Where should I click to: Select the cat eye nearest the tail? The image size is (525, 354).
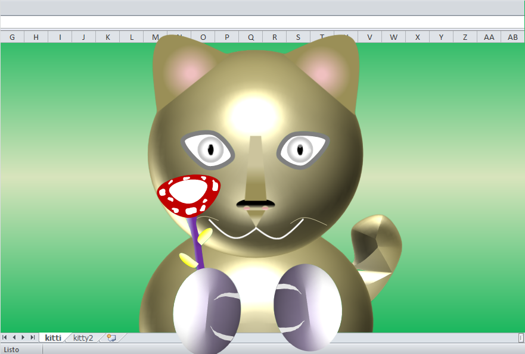click(303, 150)
